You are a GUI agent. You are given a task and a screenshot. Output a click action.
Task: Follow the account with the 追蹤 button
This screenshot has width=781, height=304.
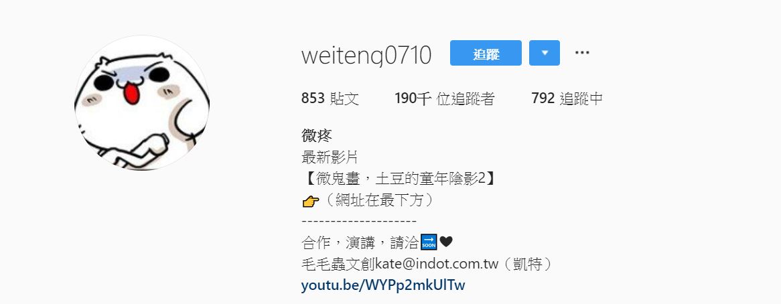click(486, 53)
